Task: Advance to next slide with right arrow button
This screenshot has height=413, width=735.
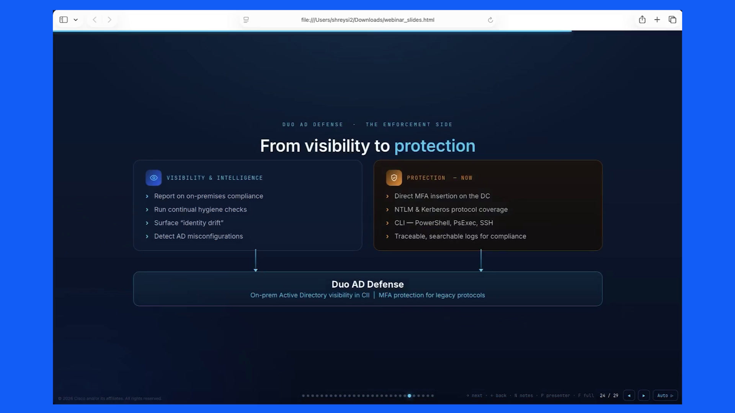Action: tap(644, 395)
